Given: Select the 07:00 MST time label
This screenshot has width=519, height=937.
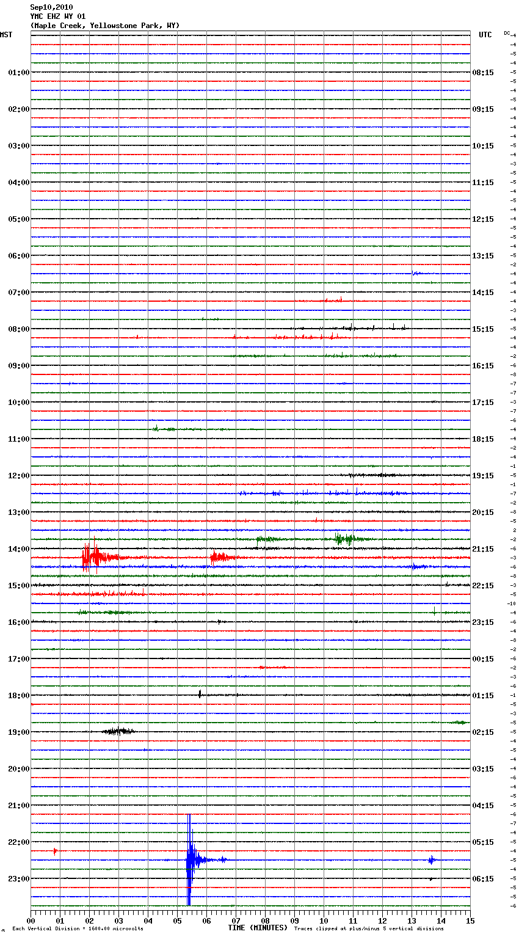Looking at the screenshot, I should [19, 293].
